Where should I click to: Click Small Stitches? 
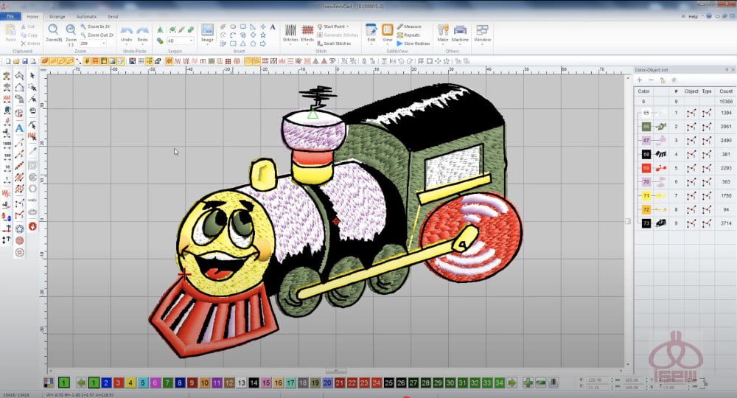coord(334,43)
